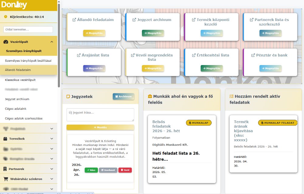Screen dimensions: 304x194
Task: Expand the Webáruház szinkron section chevron
Action: point(52,179)
